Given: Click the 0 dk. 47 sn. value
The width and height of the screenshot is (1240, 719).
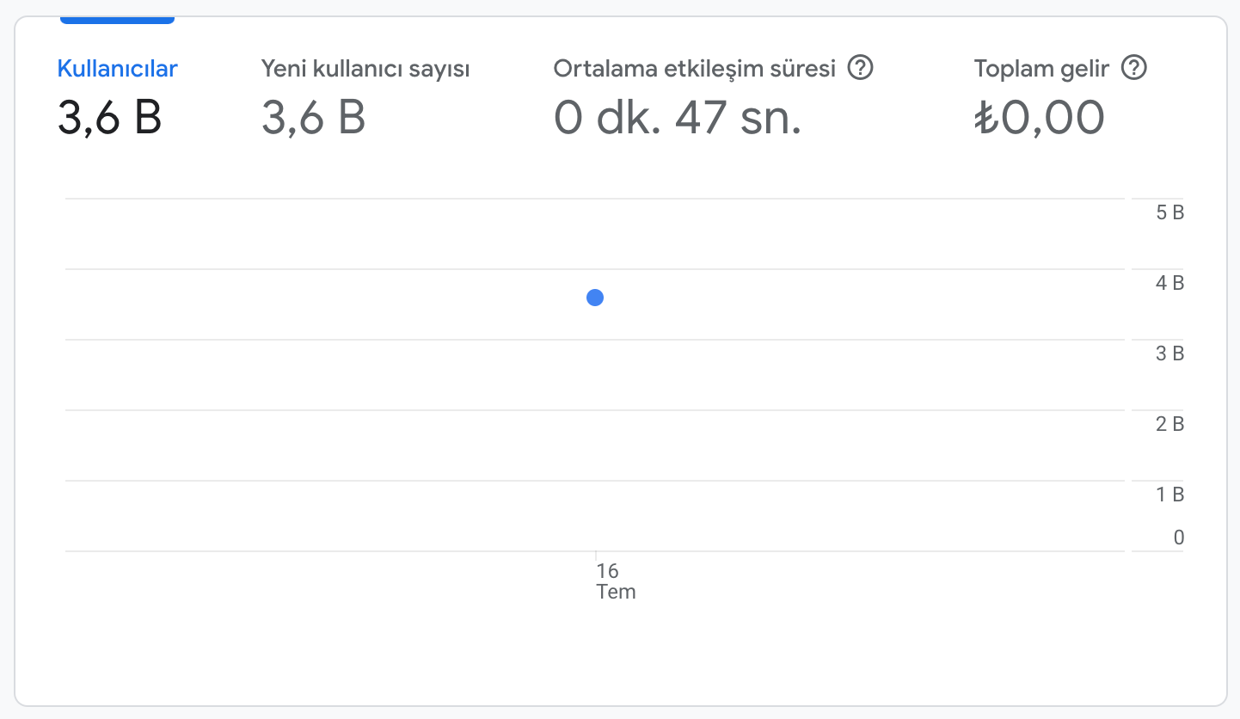Looking at the screenshot, I should (x=678, y=118).
